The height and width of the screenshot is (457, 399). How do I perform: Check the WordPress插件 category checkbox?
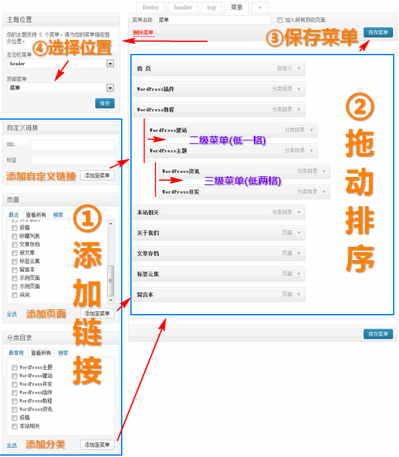(x=14, y=392)
